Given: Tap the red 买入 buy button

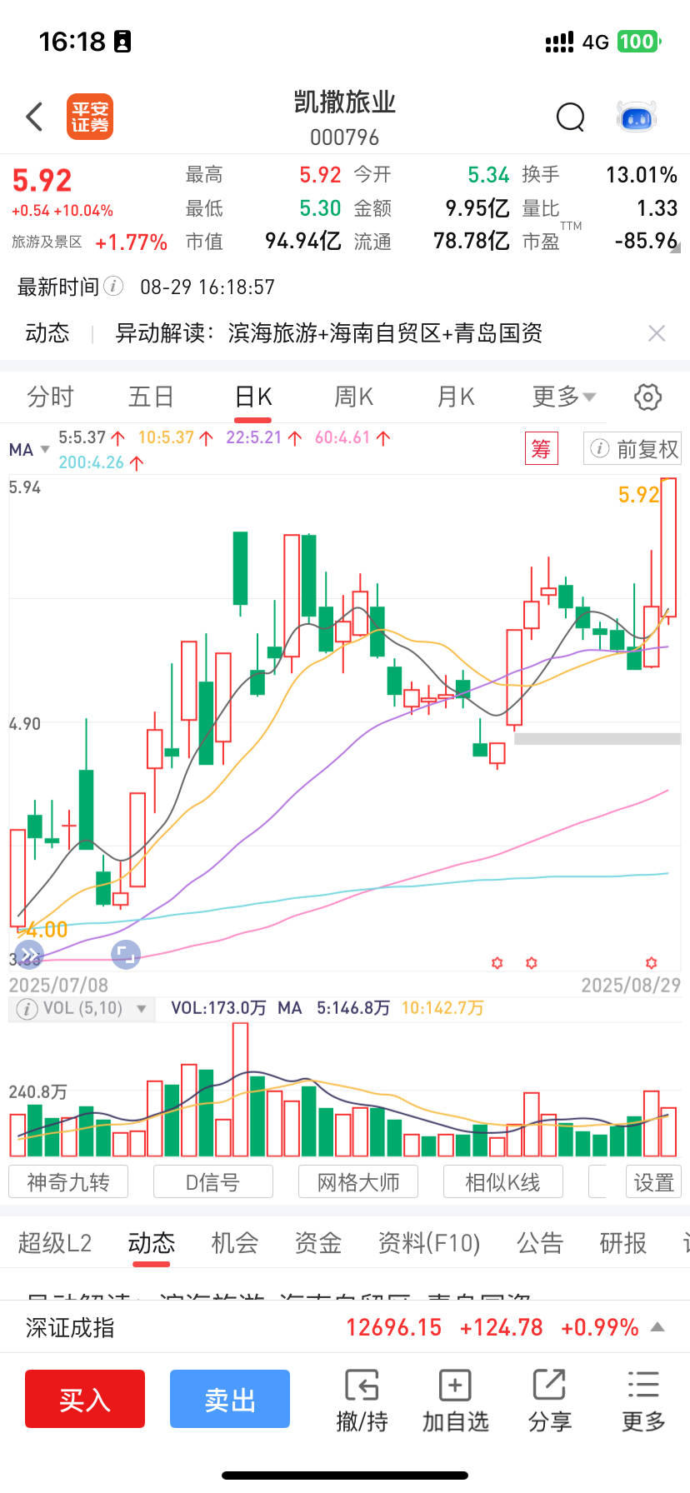Looking at the screenshot, I should pos(85,1399).
